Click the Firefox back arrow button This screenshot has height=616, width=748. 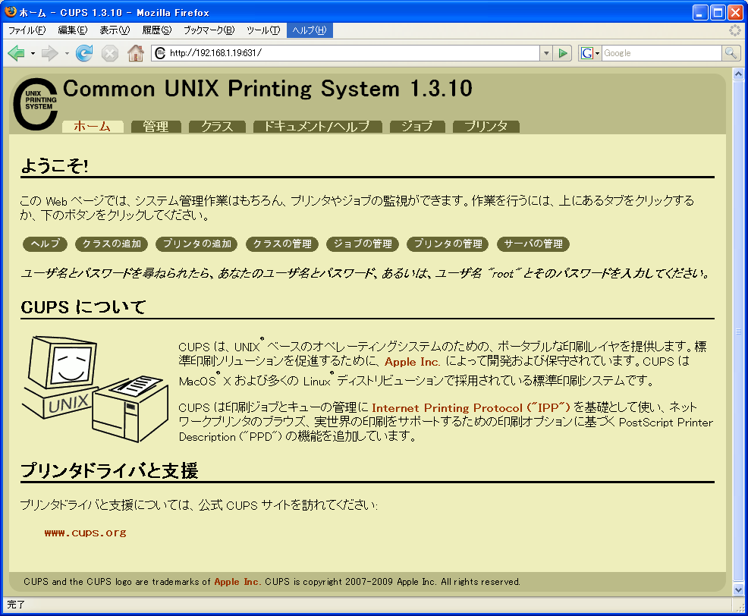[x=16, y=53]
